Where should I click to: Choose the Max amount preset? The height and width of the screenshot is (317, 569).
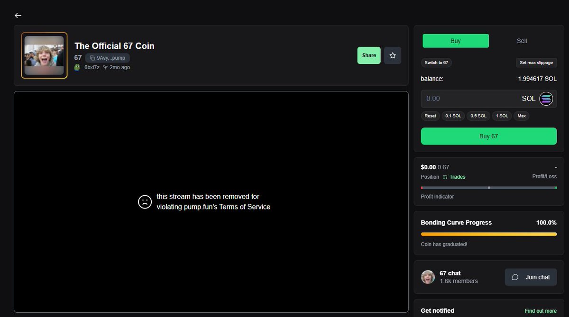(x=522, y=116)
